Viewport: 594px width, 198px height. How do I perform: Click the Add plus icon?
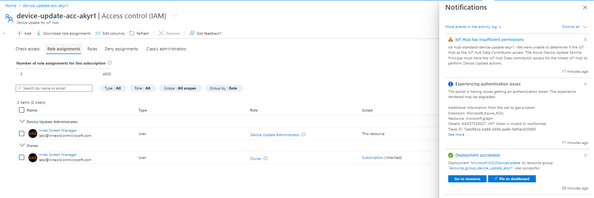point(19,33)
